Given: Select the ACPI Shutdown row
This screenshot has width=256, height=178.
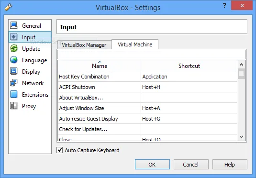Looking at the screenshot, I should (x=147, y=87).
